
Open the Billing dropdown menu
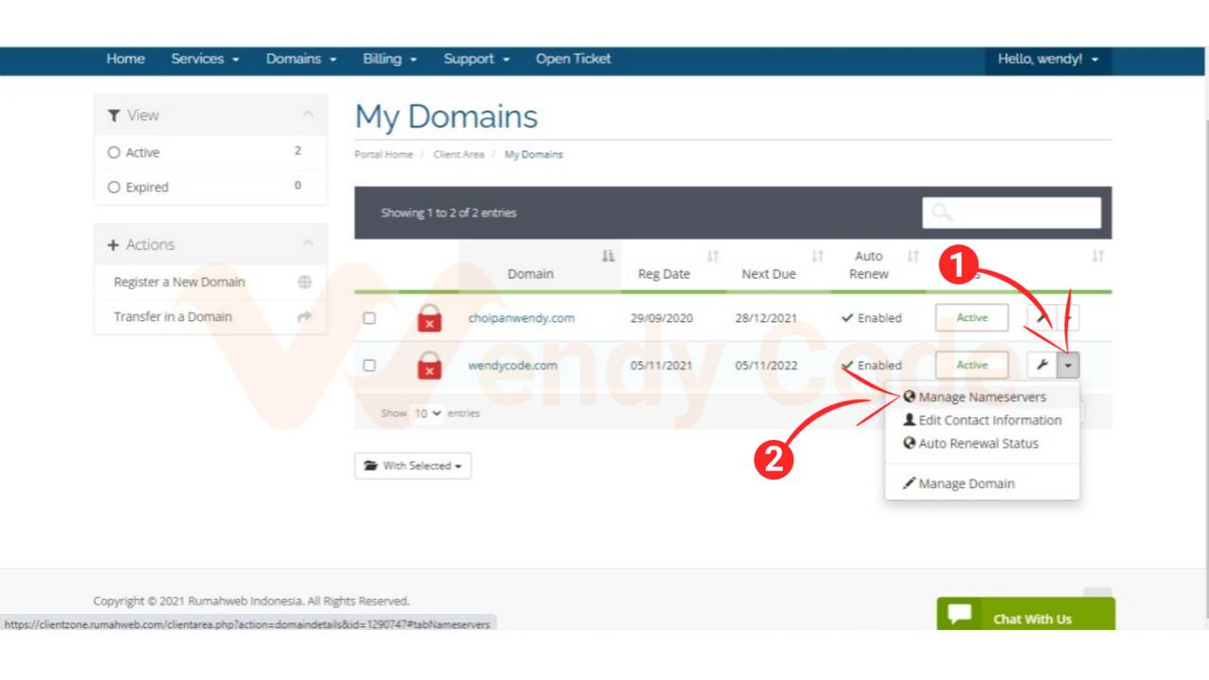(390, 59)
